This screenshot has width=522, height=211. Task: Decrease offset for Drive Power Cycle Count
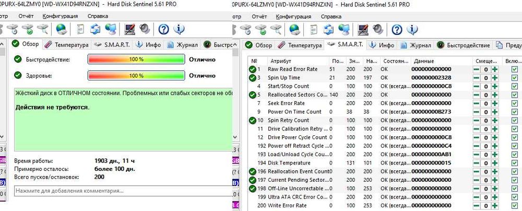477,137
